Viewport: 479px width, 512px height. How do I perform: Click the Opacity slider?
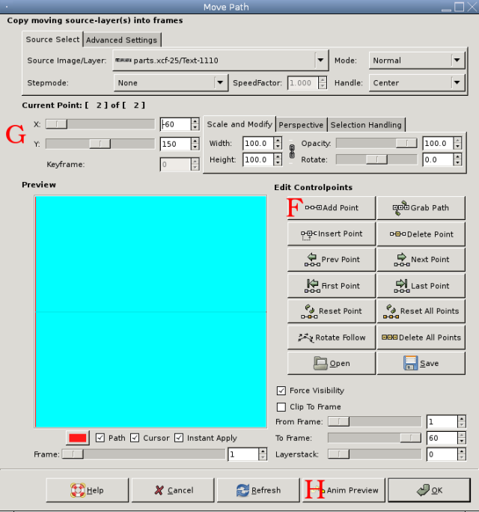click(x=376, y=143)
